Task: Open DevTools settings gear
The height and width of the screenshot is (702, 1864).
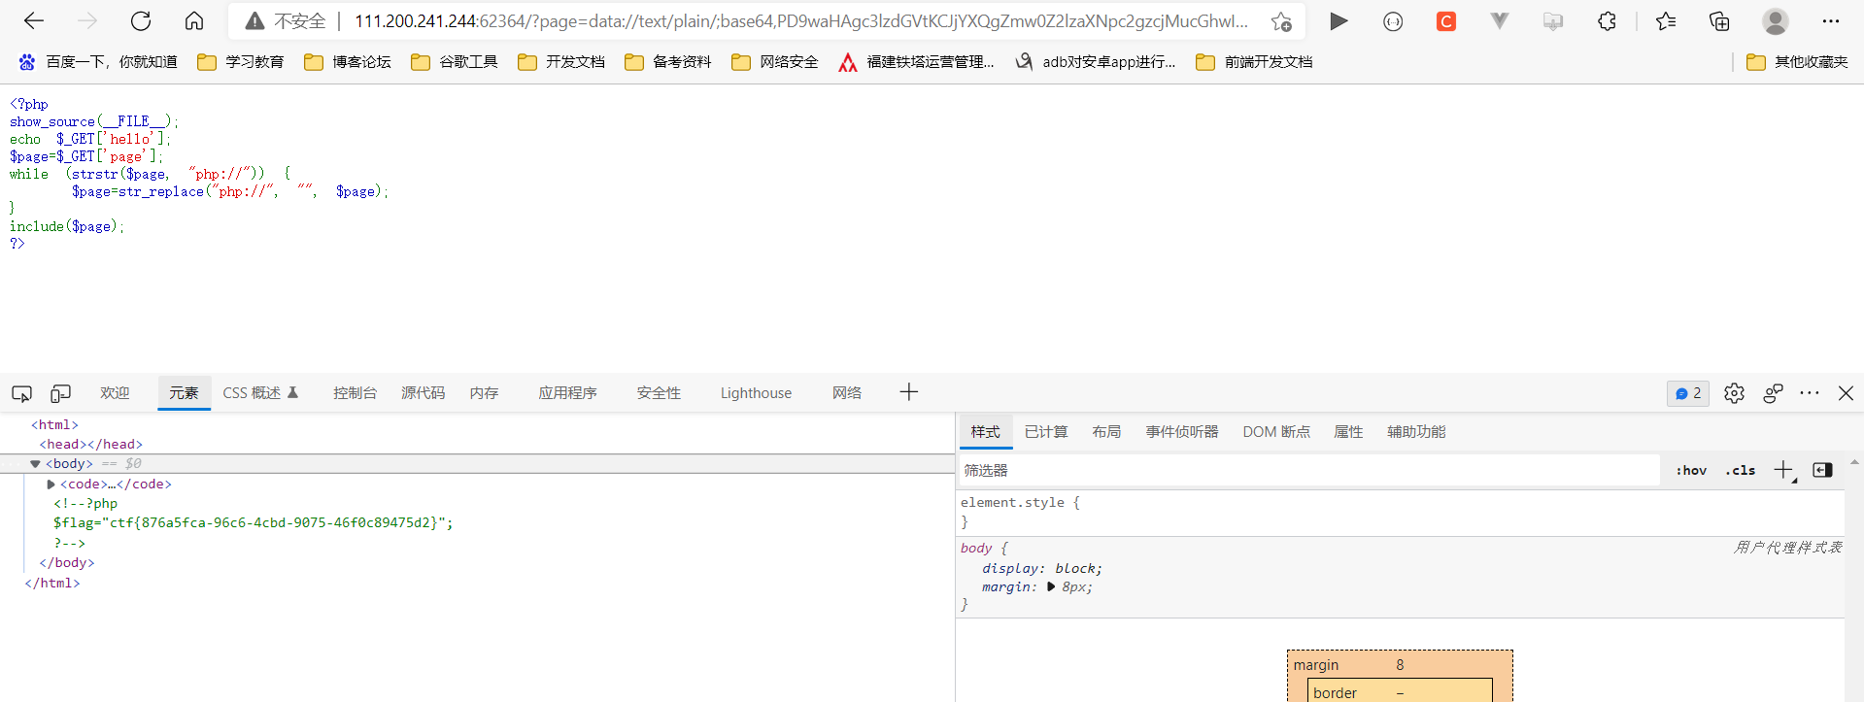Action: pyautogui.click(x=1734, y=393)
